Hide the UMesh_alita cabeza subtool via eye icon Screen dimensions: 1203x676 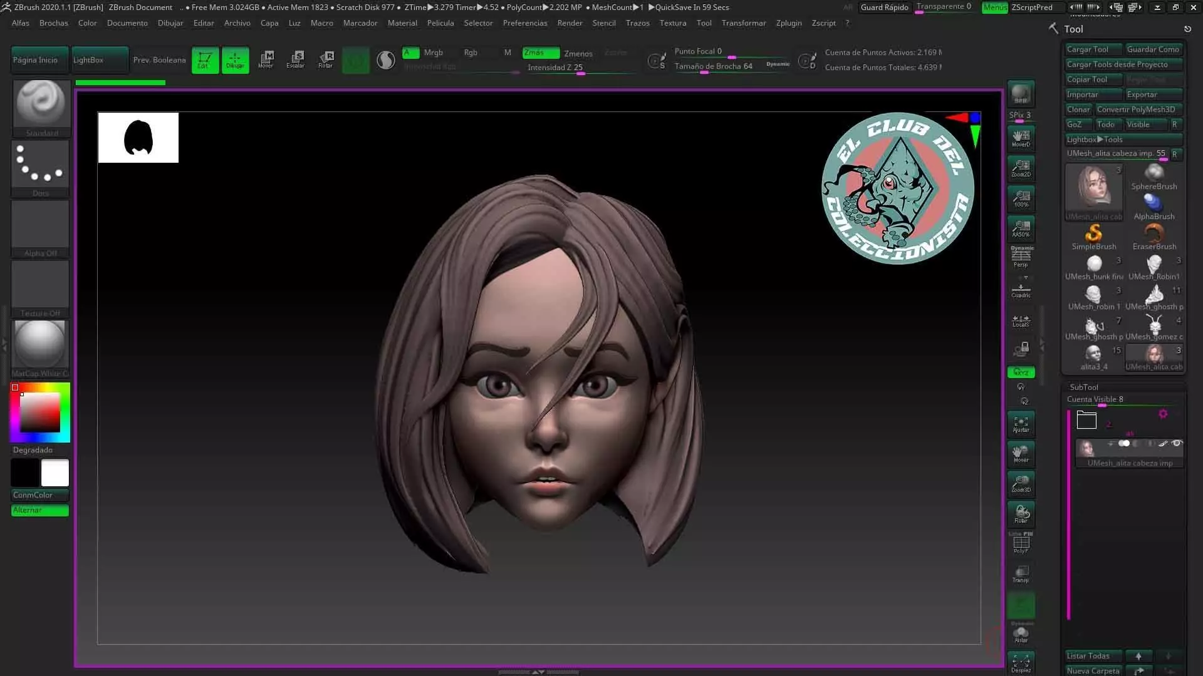coord(1177,444)
